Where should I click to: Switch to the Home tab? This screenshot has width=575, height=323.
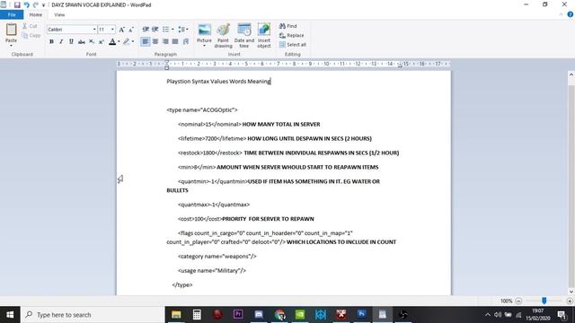(x=36, y=14)
